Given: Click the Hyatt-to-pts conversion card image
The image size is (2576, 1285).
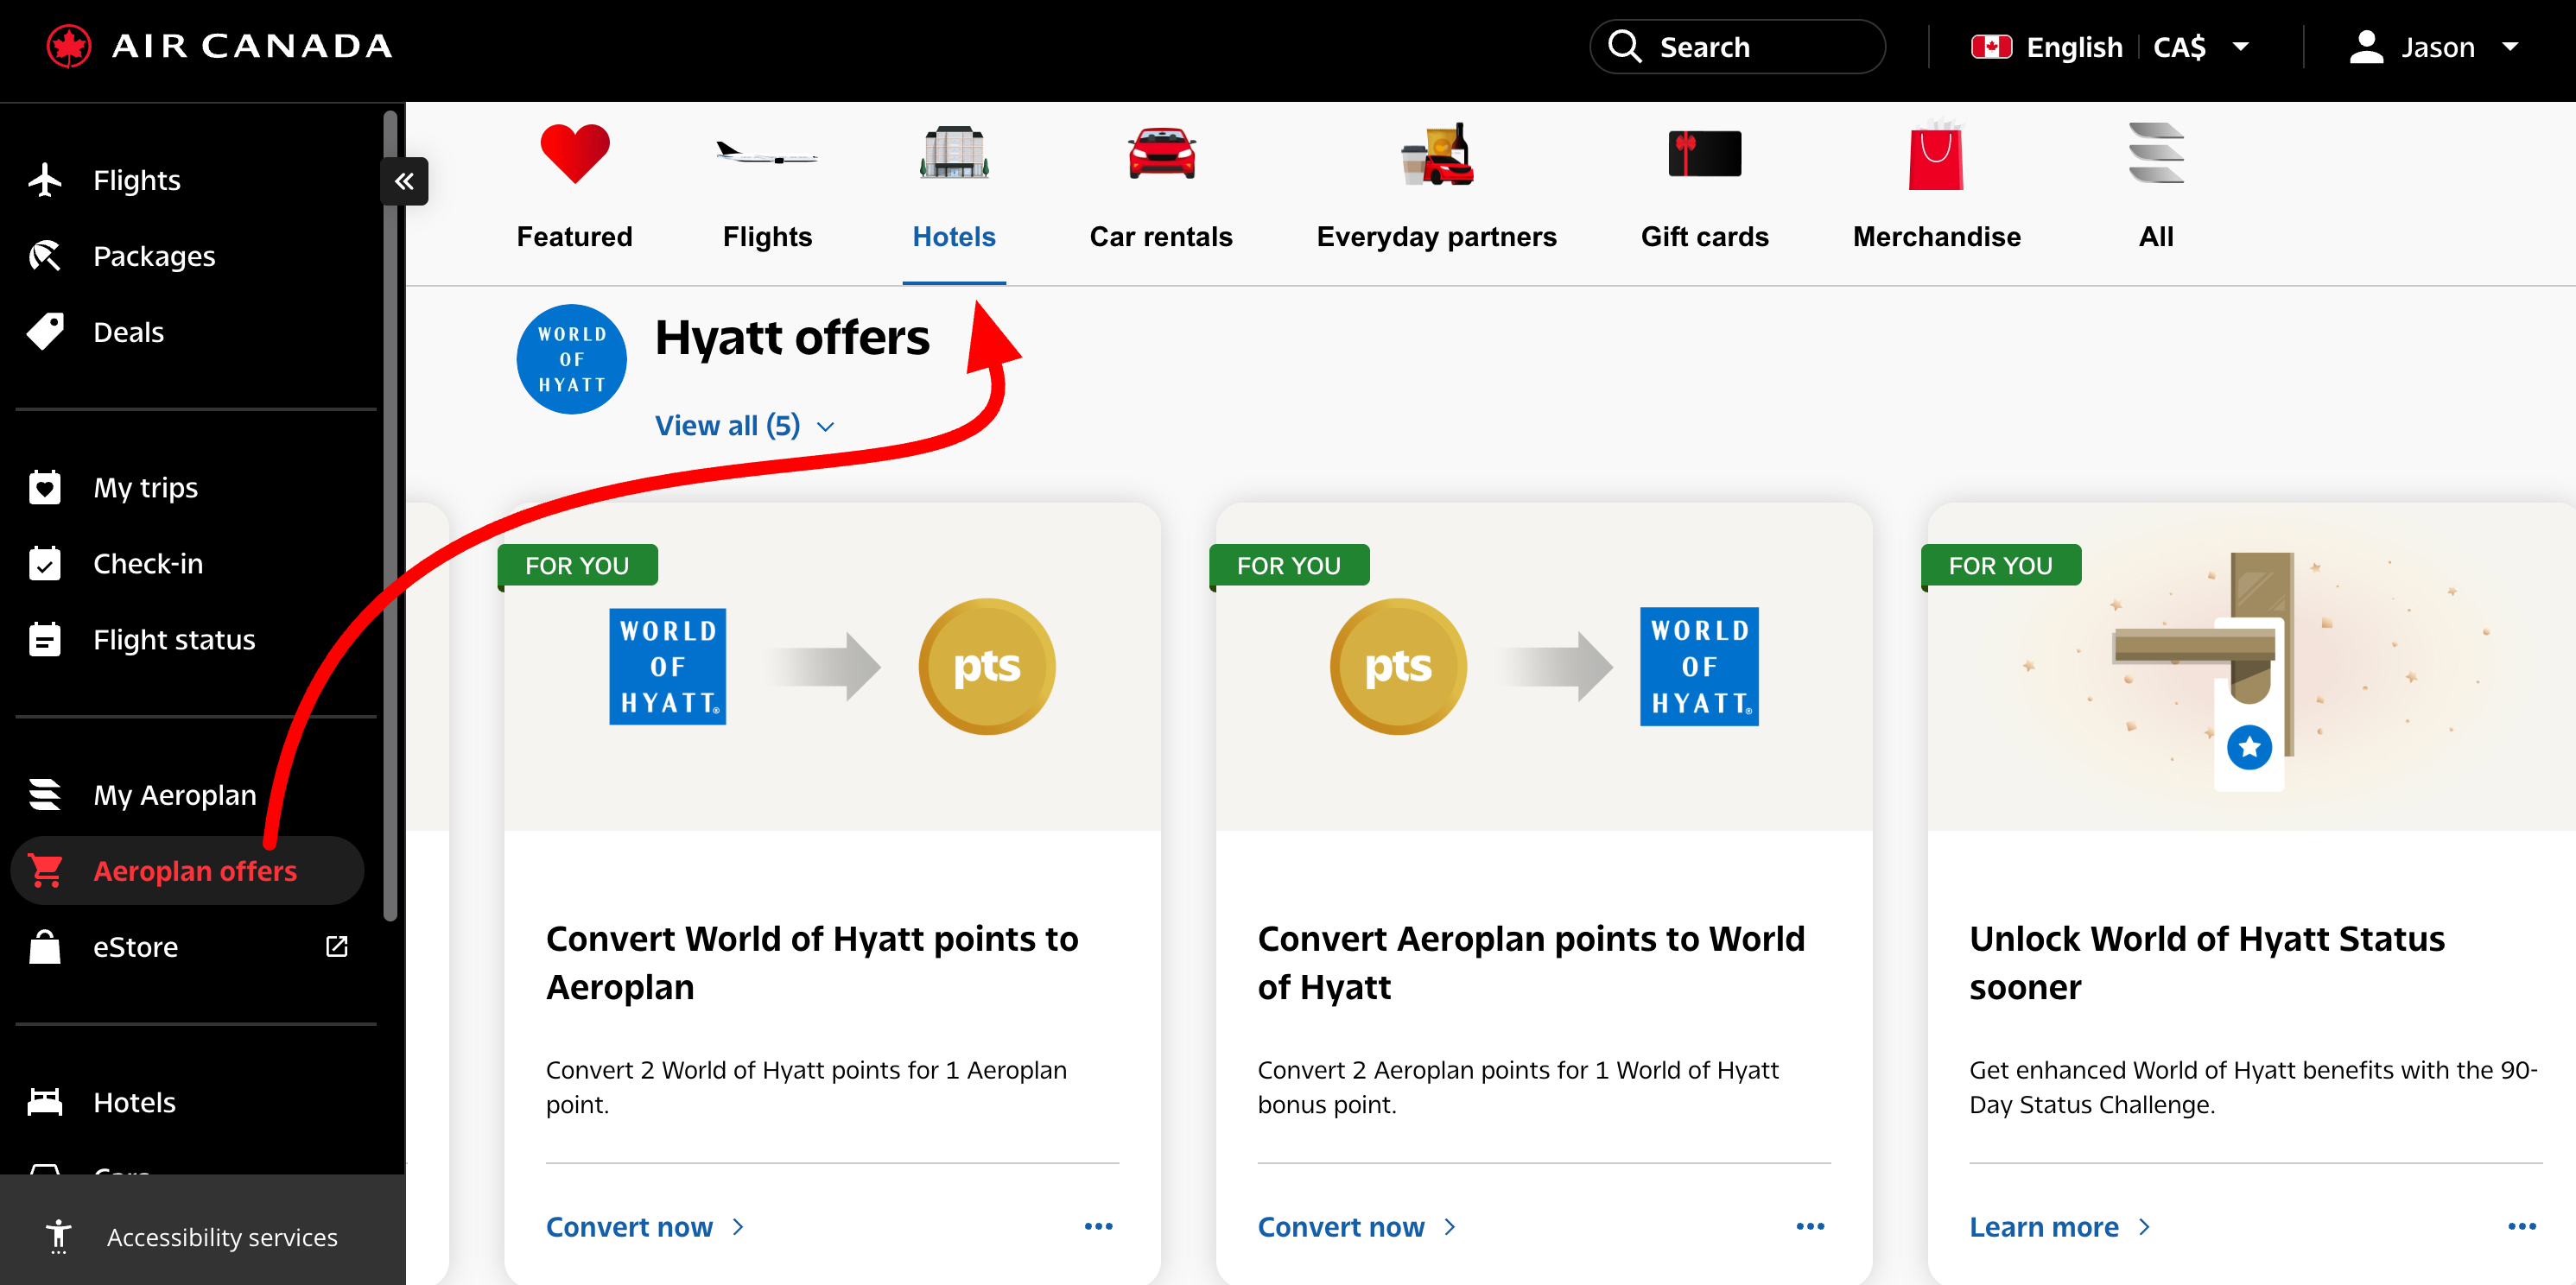Looking at the screenshot, I should click(832, 666).
